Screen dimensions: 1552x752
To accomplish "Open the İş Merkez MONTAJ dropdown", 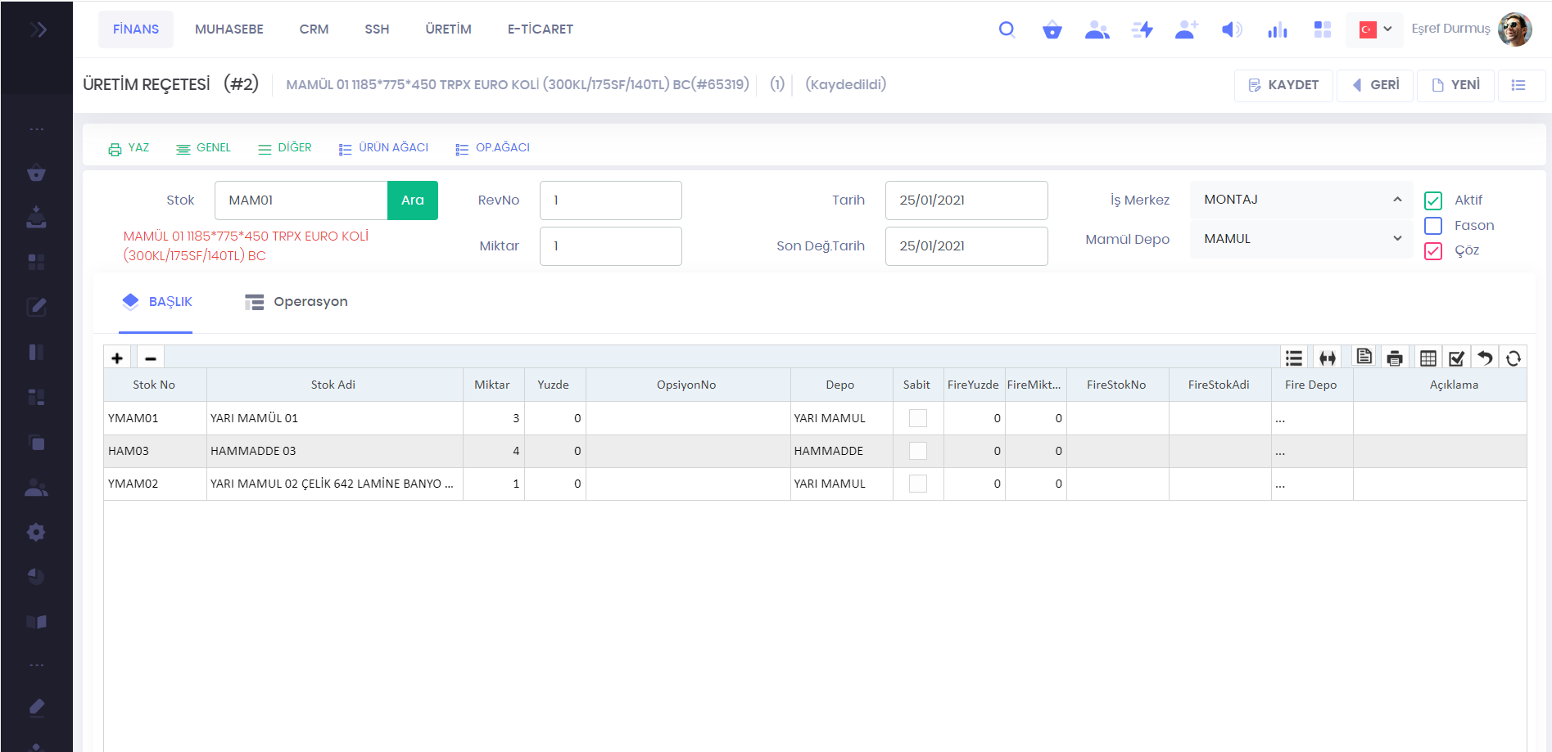I will 1301,200.
